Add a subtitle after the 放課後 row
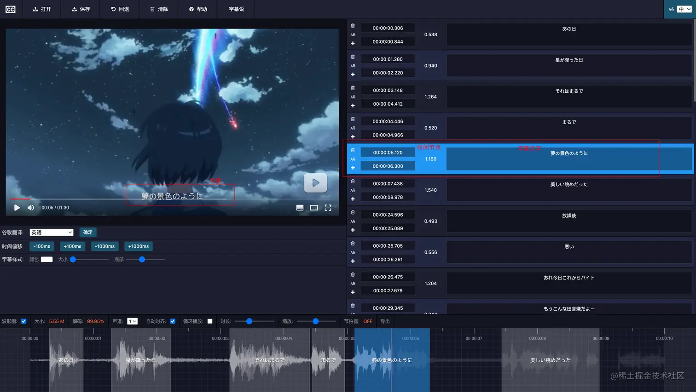This screenshot has width=696, height=392. 353,230
